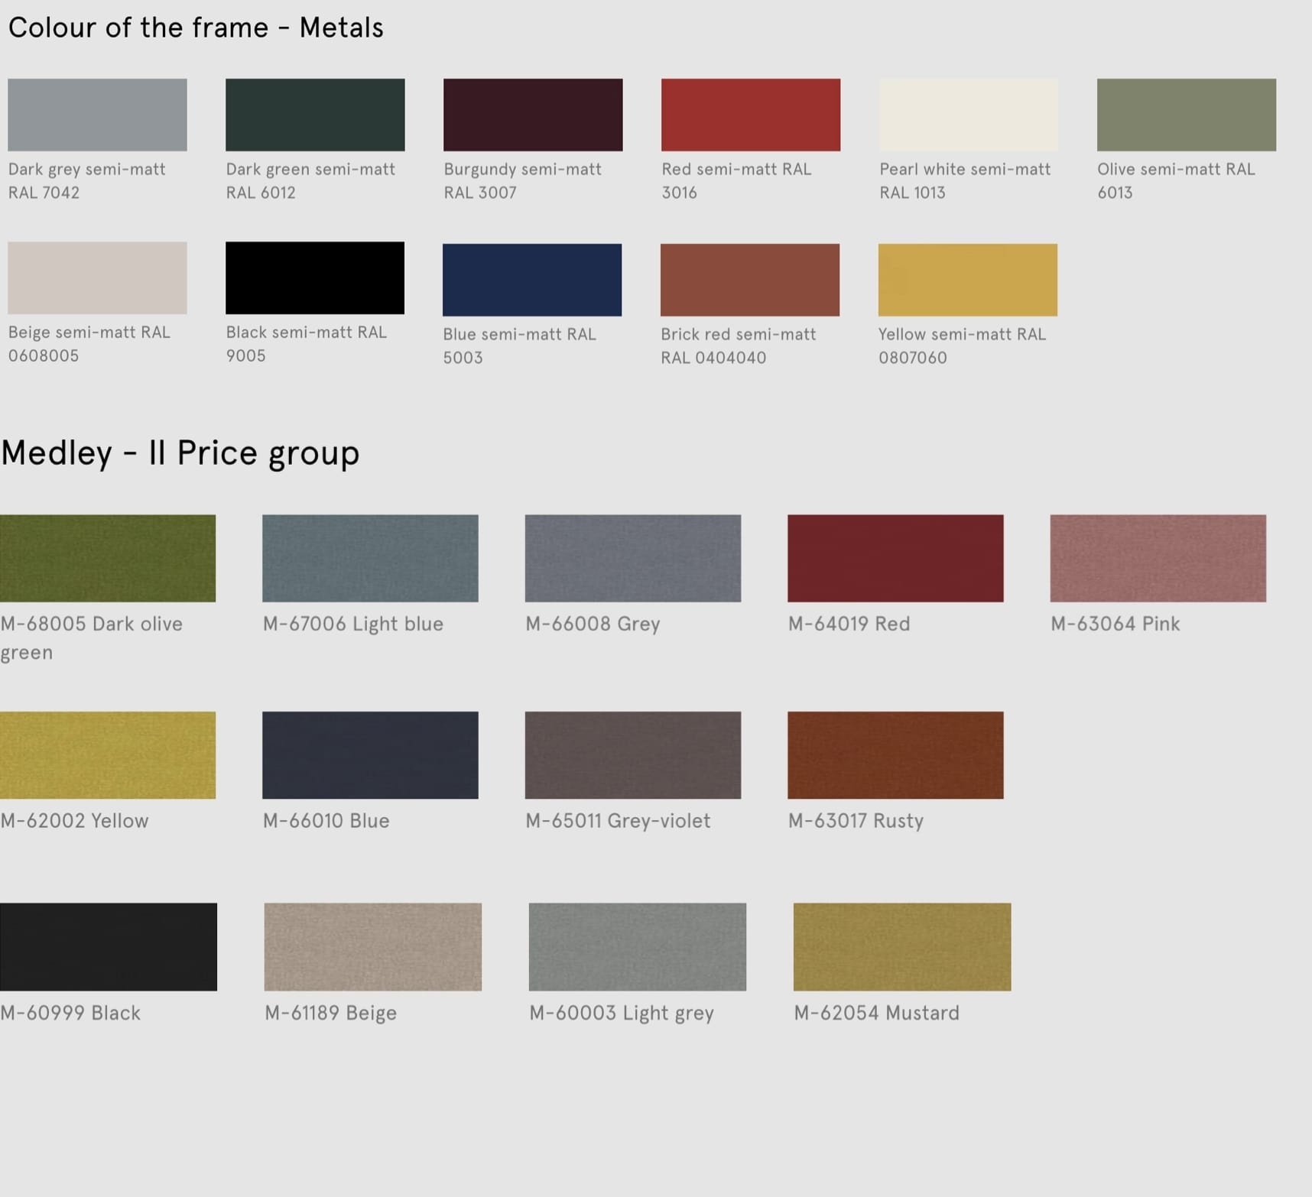Select the M-63017 Rusty fabric swatch

click(x=895, y=755)
